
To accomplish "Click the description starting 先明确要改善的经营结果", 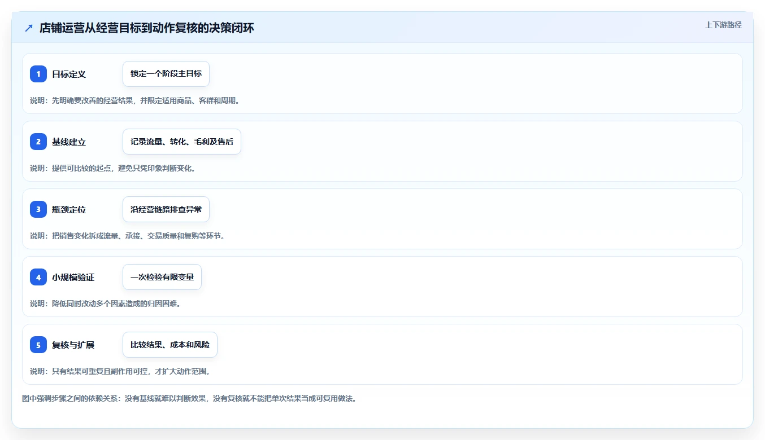I will (x=135, y=100).
